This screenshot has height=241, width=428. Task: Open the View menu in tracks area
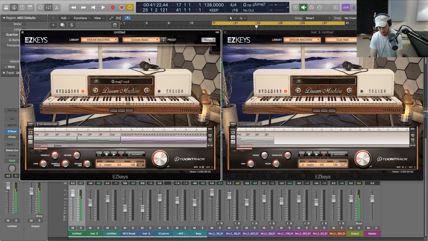pyautogui.click(x=99, y=18)
